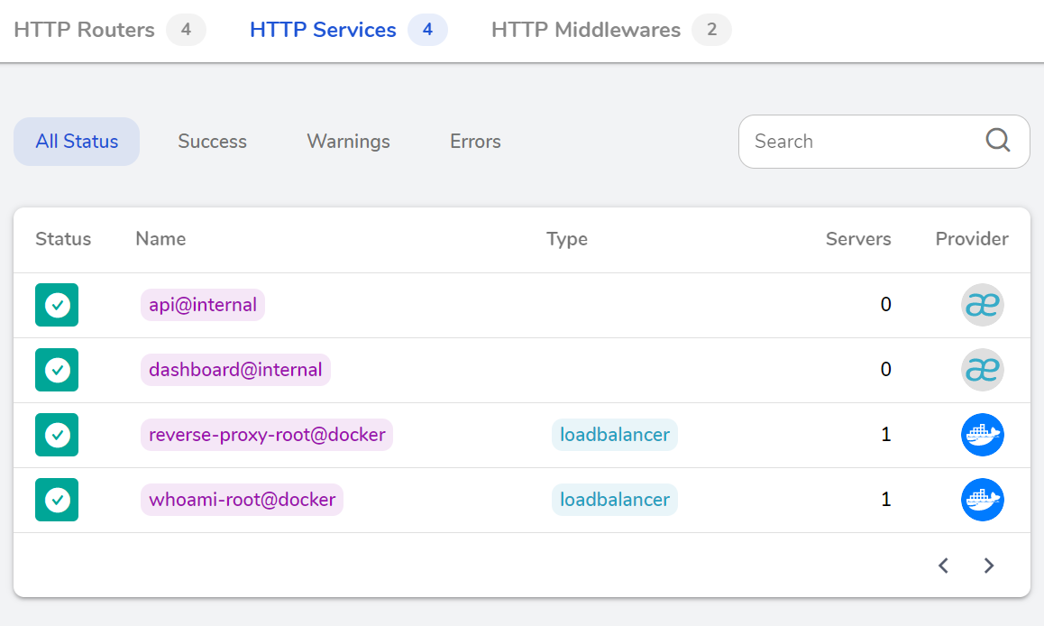Click the internal provider icon for api@internal
The image size is (1044, 626).
click(x=982, y=305)
